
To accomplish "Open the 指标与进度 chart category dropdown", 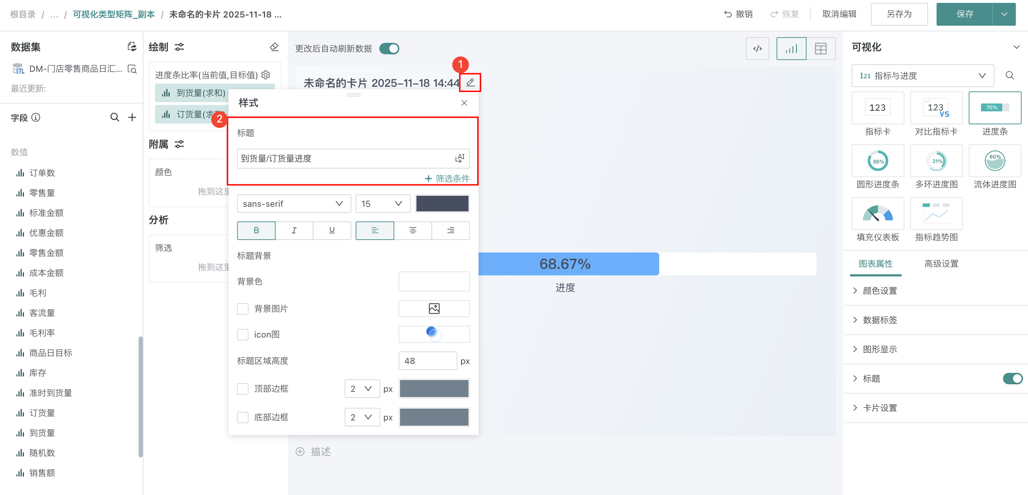I will point(922,76).
